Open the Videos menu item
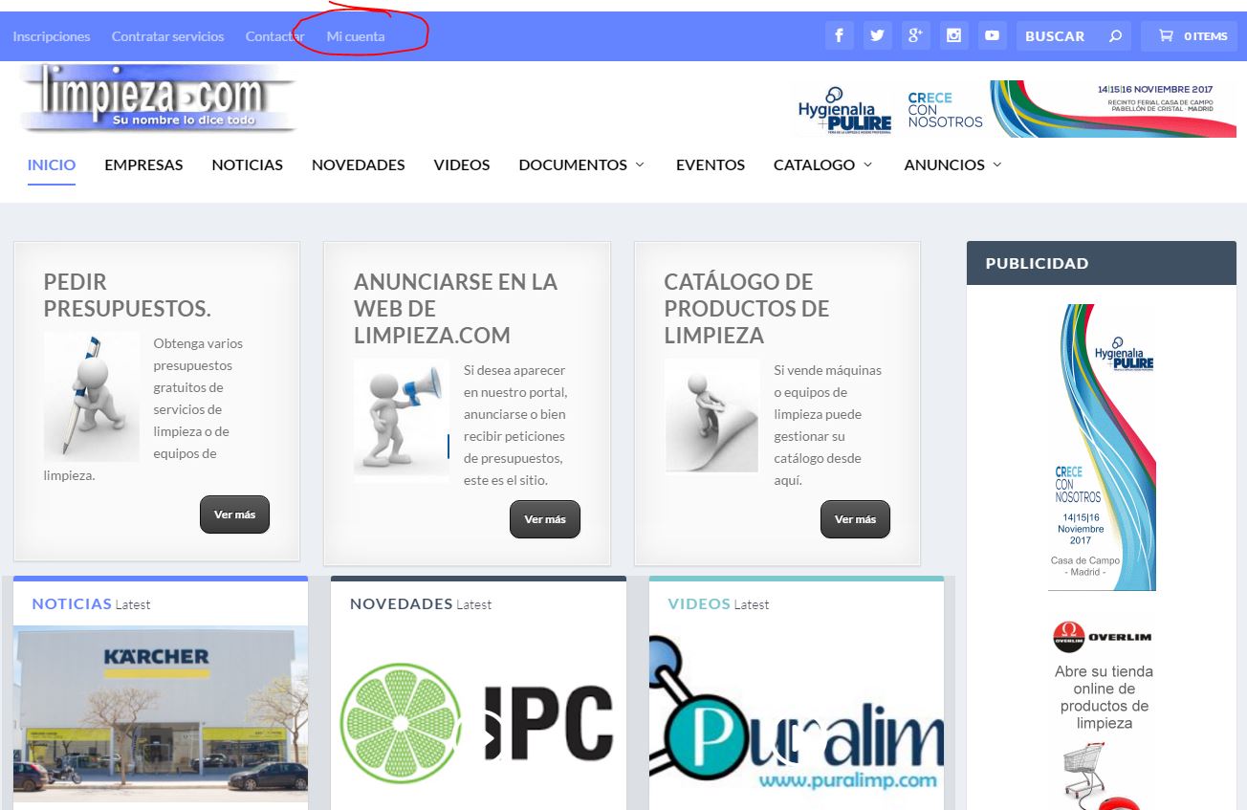1247x810 pixels. click(462, 164)
